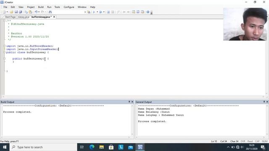Open File Explorer from the taskbar
The height and width of the screenshot is (151, 269).
coord(102,147)
